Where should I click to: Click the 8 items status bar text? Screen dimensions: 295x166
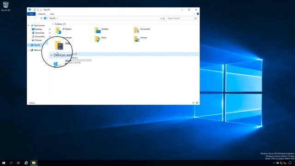coord(32,103)
